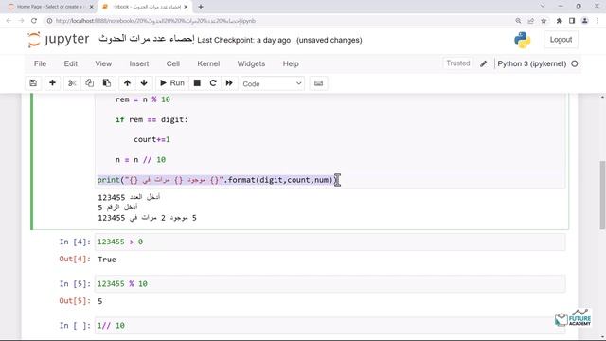
Task: Open the Edit menu
Action: (71, 63)
